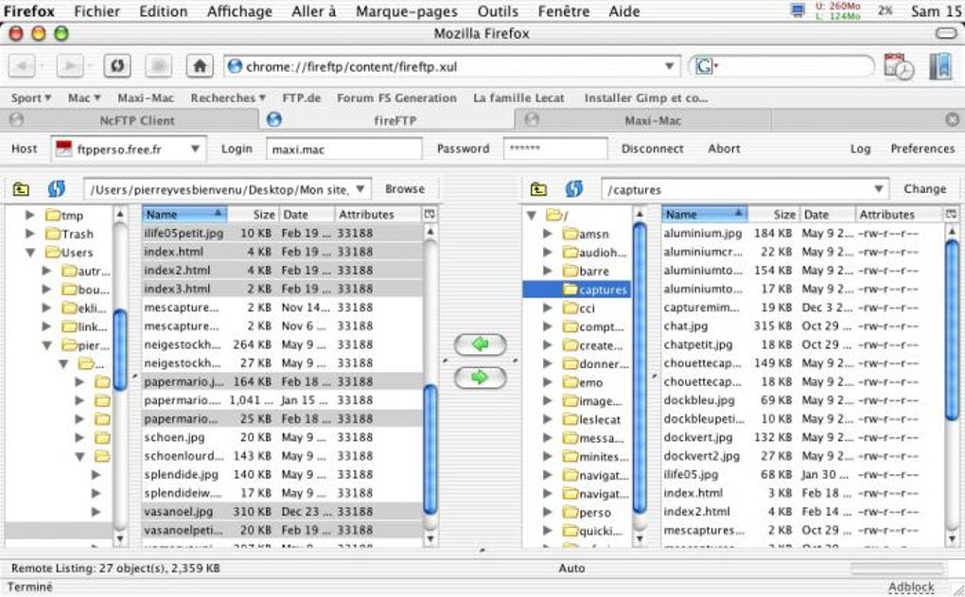
Task: Select the amsn folder in remote tree
Action: (586, 234)
